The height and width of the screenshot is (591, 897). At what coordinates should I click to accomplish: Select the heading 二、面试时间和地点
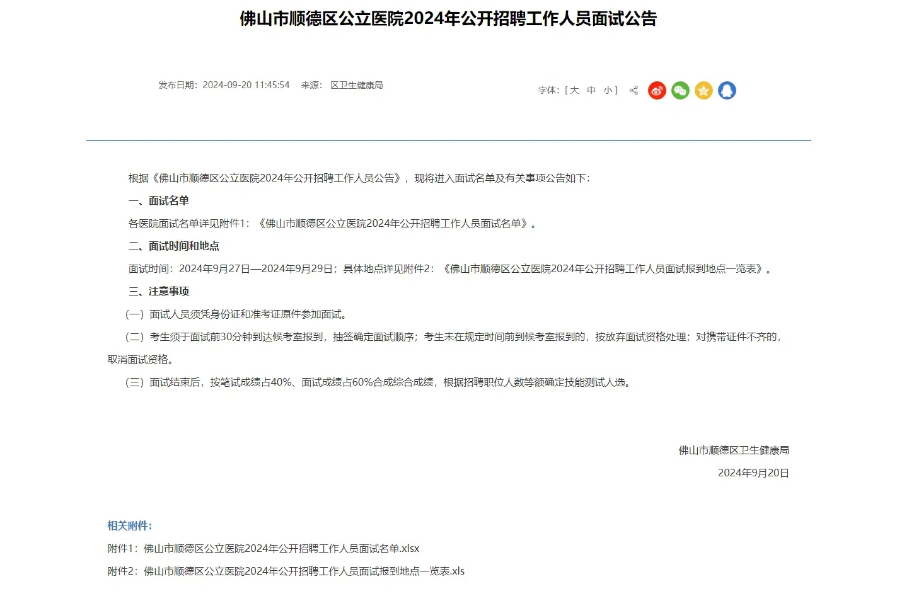[174, 246]
